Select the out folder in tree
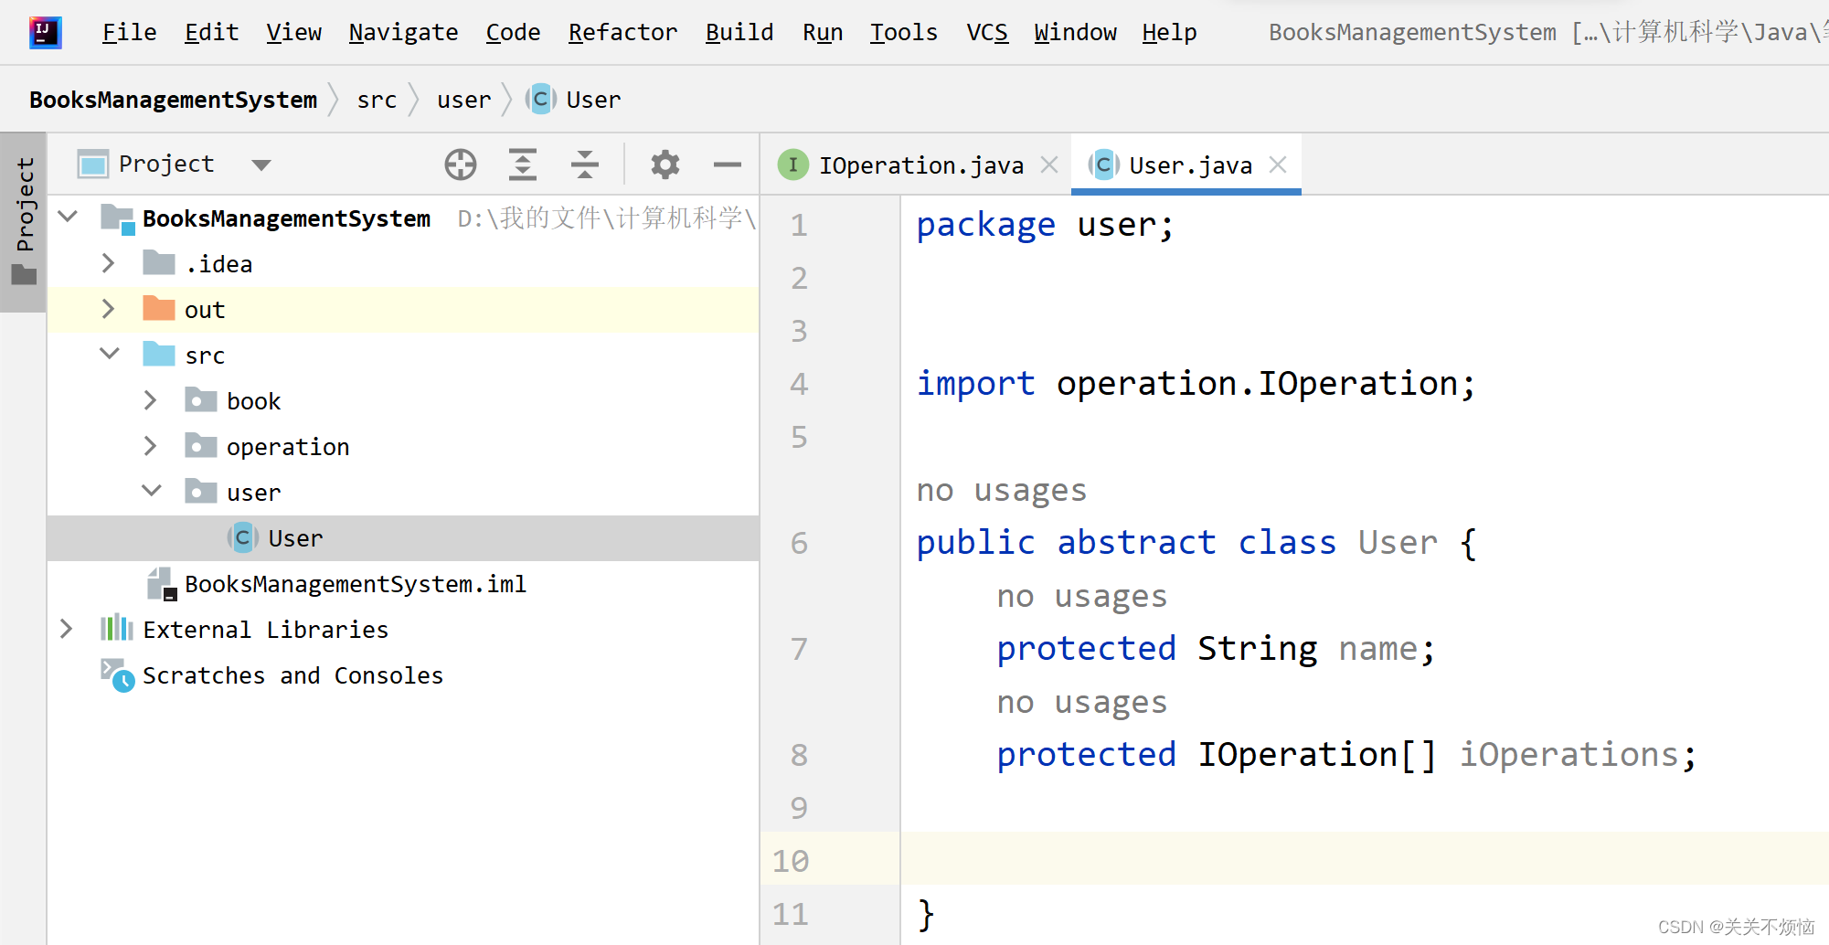The width and height of the screenshot is (1829, 945). click(x=403, y=310)
